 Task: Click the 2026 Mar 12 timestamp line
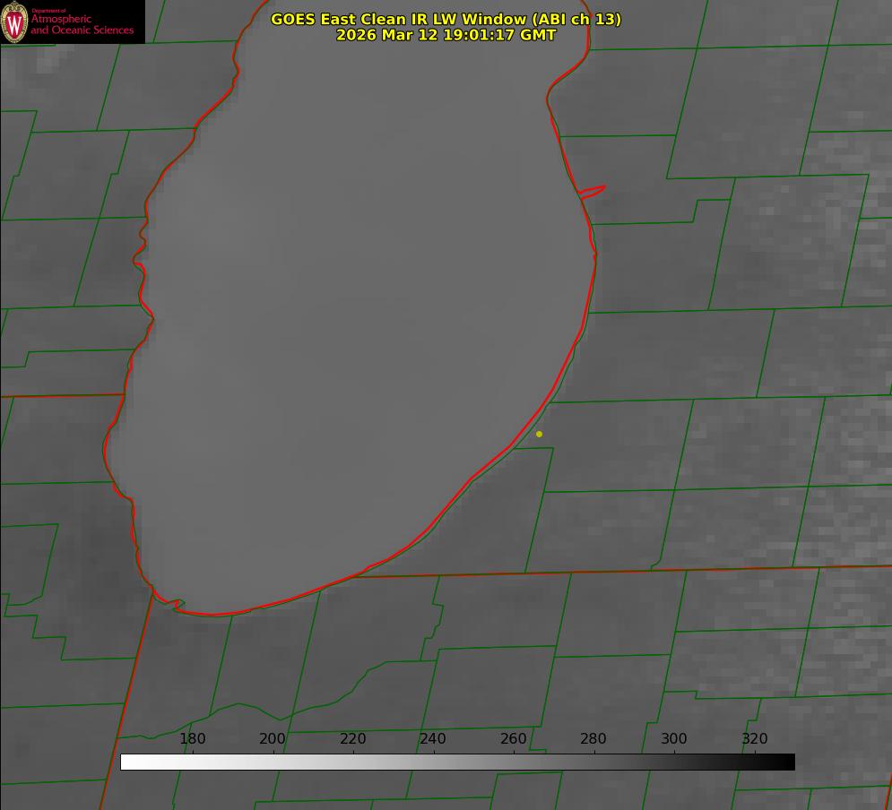pyautogui.click(x=446, y=35)
